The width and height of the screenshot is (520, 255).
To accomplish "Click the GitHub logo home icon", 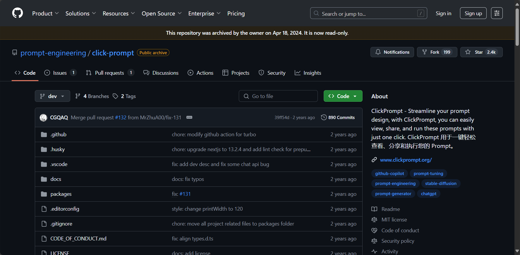I will click(x=18, y=13).
